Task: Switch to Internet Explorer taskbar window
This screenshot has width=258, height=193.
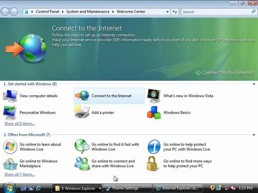Action: click(178, 188)
